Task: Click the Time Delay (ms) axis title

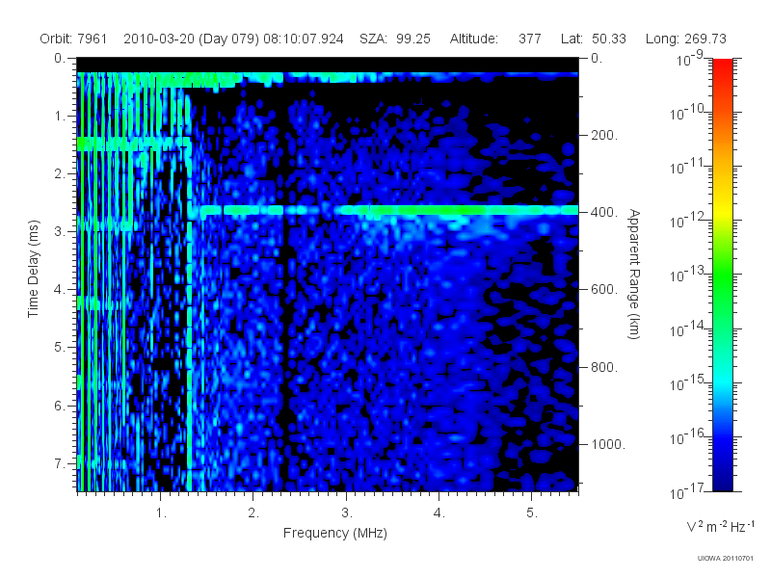Action: coord(33,269)
